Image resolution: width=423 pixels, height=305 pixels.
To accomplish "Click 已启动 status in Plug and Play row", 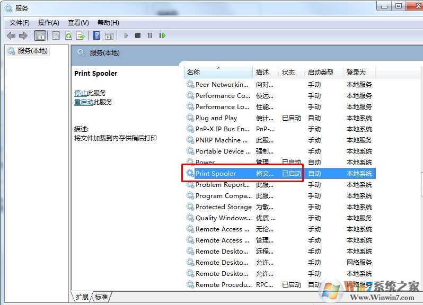I will [292, 118].
